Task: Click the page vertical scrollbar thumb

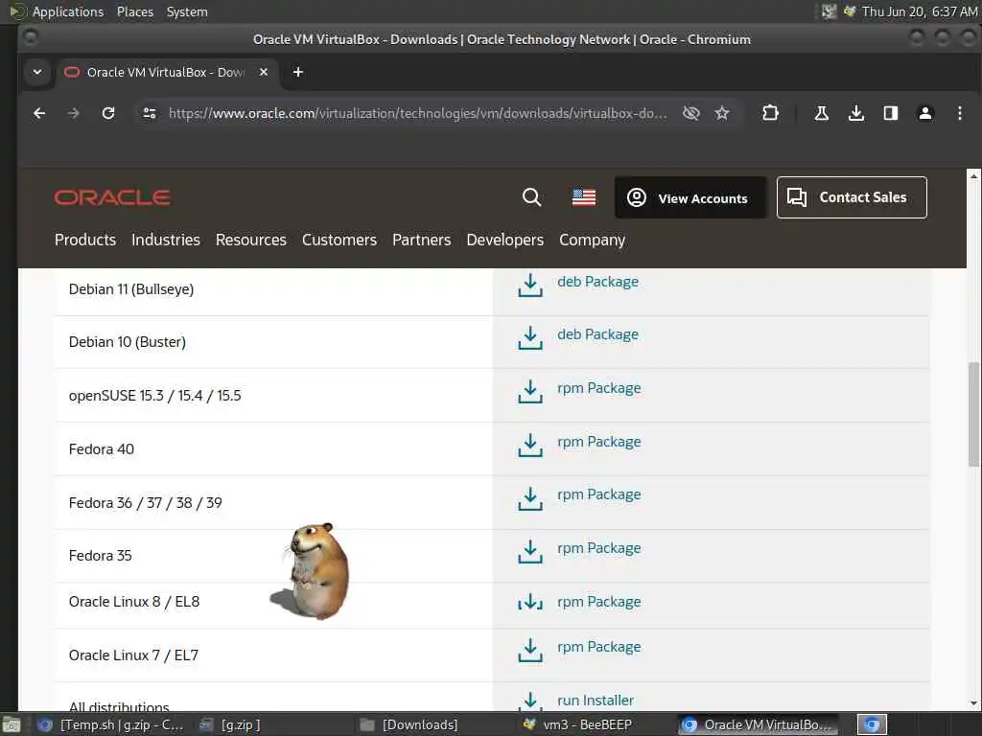Action: point(973,414)
